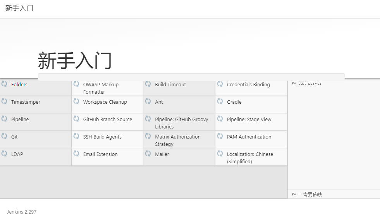This screenshot has width=380, height=219.
Task: Select the Folders plugin text
Action: tap(19, 84)
